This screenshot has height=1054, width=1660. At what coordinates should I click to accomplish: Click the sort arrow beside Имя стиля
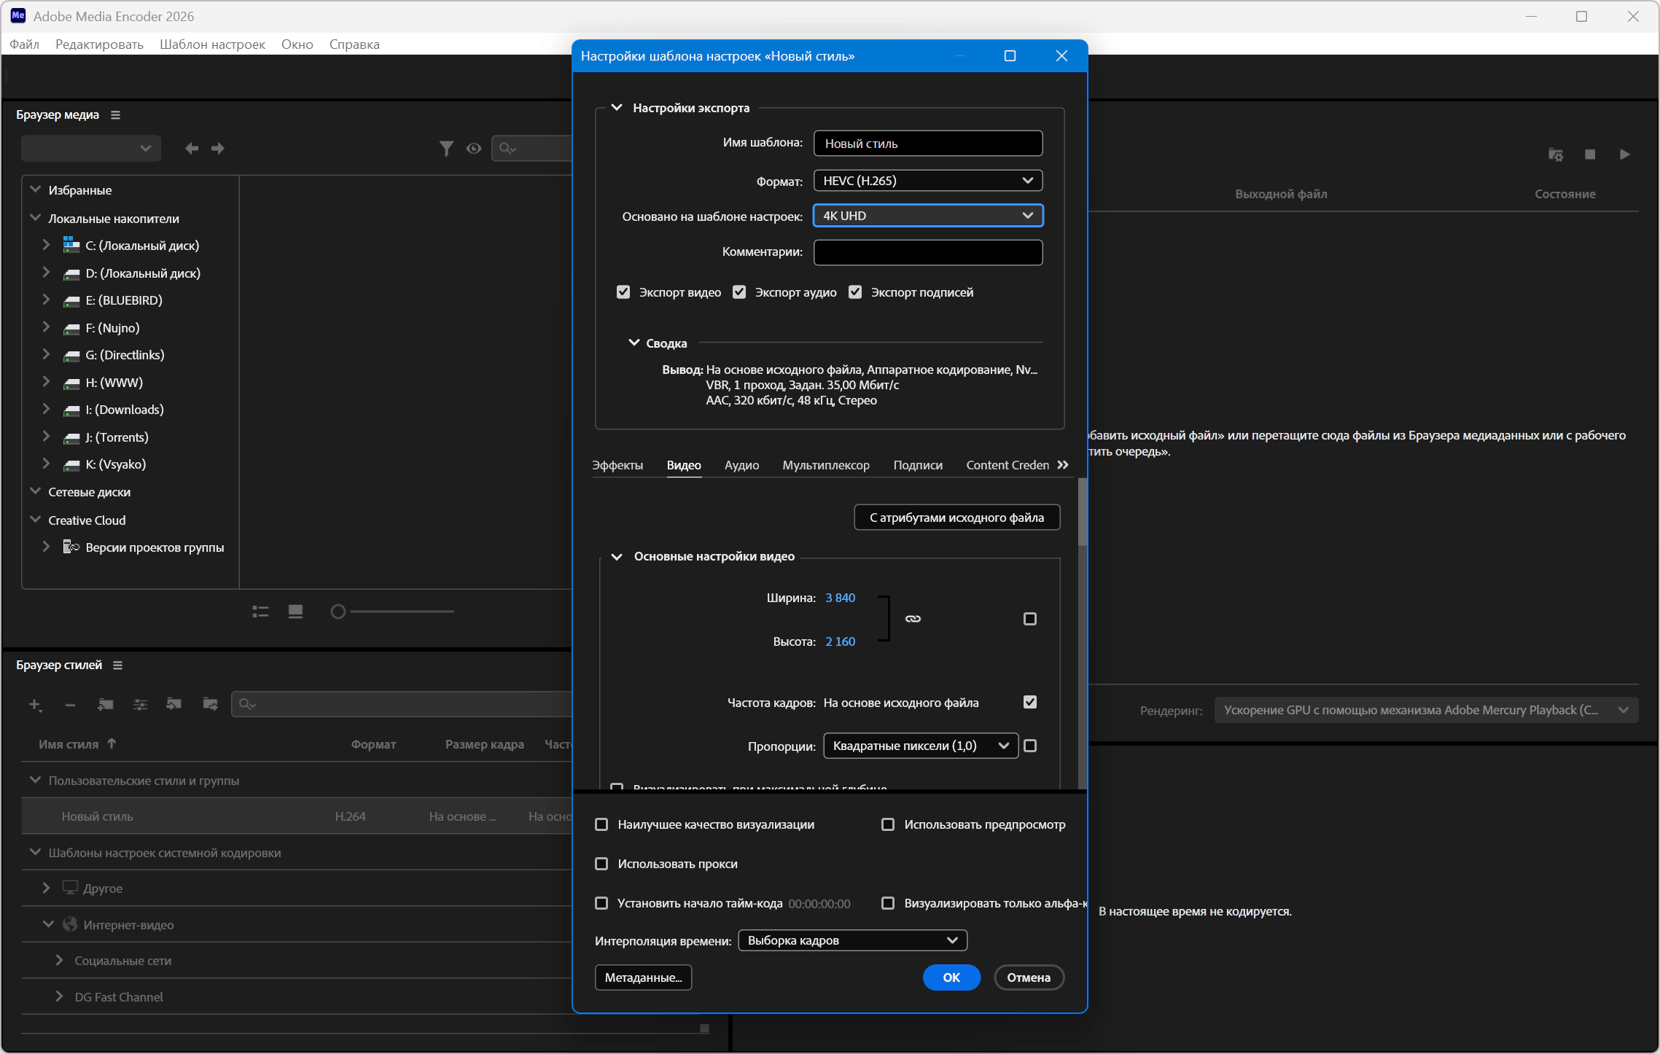pyautogui.click(x=112, y=744)
